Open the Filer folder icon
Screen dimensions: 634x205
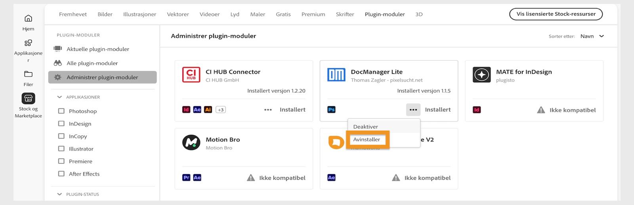tap(28, 74)
